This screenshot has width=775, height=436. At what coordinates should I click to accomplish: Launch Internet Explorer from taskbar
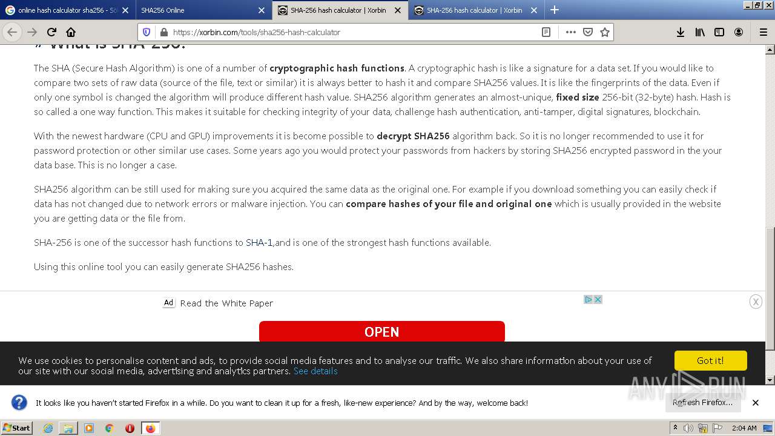point(48,428)
